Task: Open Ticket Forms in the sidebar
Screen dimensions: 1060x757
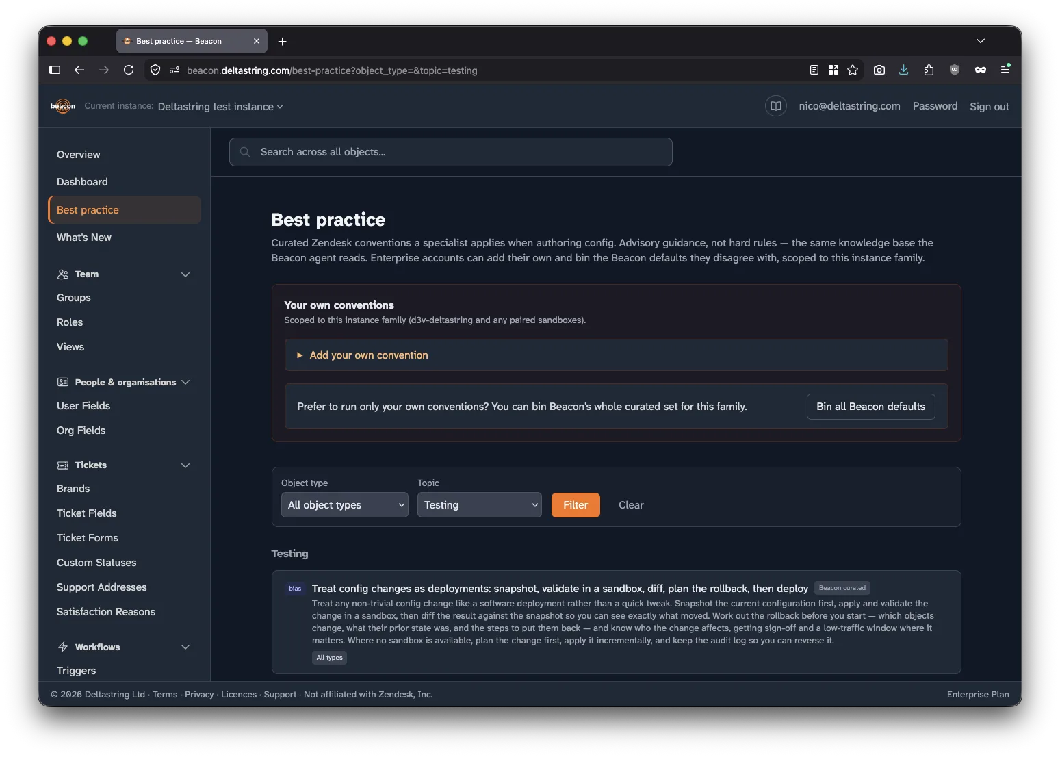Action: coord(88,538)
